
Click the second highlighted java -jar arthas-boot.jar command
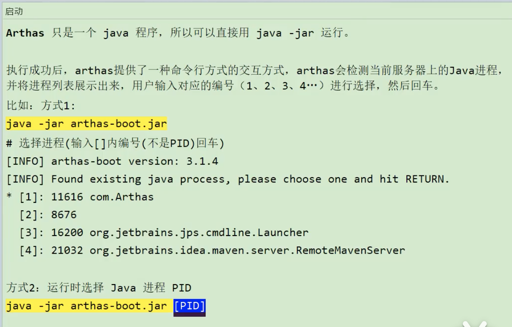point(87,306)
